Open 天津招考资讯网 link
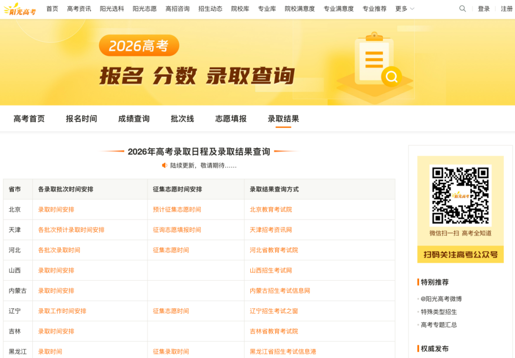The height and width of the screenshot is (358, 515). coord(271,230)
